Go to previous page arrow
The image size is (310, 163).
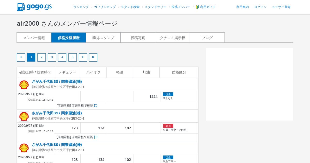[x=21, y=57]
